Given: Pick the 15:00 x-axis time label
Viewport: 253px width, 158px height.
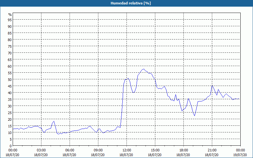Looking at the screenshot, I should 155,150.
